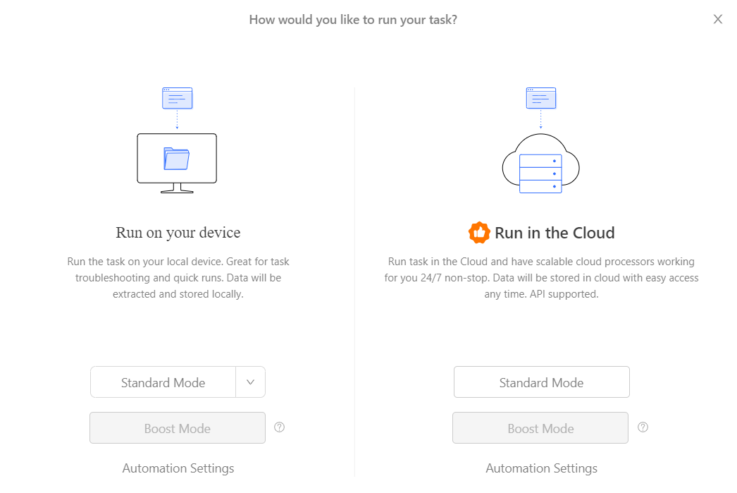Click the monitor icon for local run
Viewport: 737px width, 493px height.
click(x=177, y=162)
